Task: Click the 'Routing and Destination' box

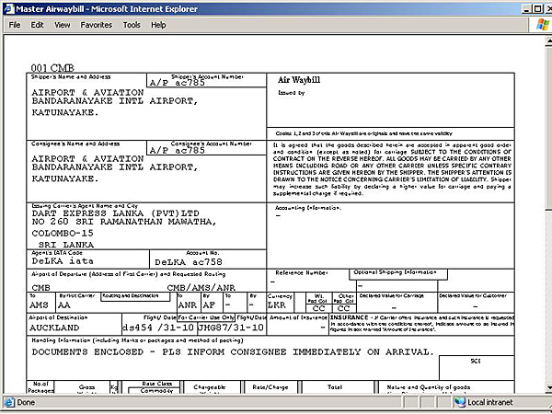Action: click(135, 296)
